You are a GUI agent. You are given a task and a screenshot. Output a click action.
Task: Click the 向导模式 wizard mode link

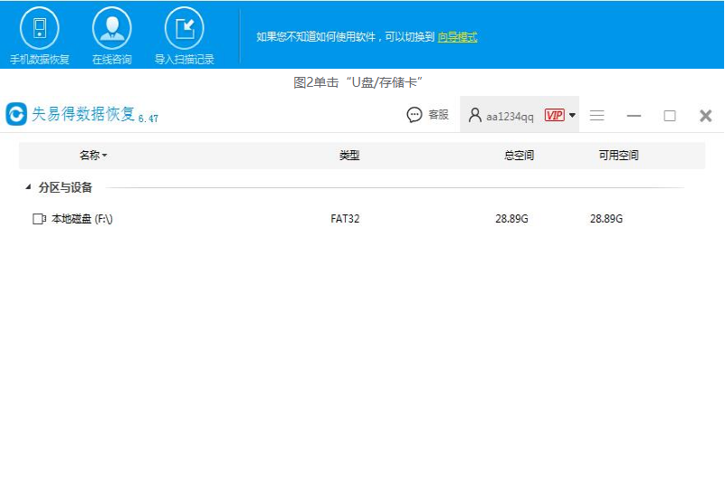[x=457, y=37]
